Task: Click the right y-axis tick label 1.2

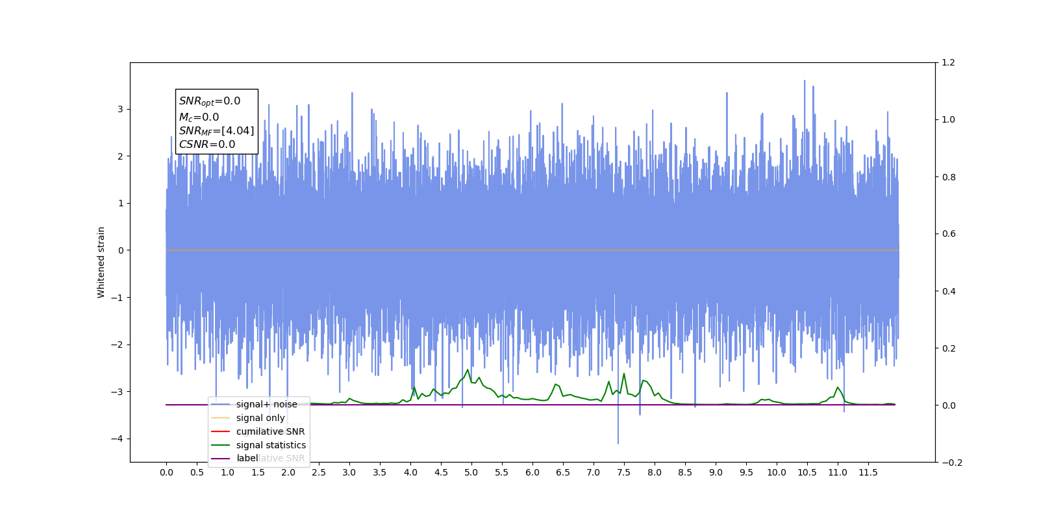Action: tap(949, 63)
